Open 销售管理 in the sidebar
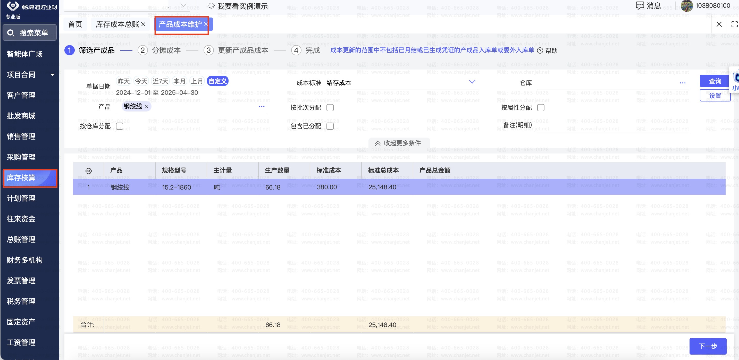 click(x=21, y=136)
